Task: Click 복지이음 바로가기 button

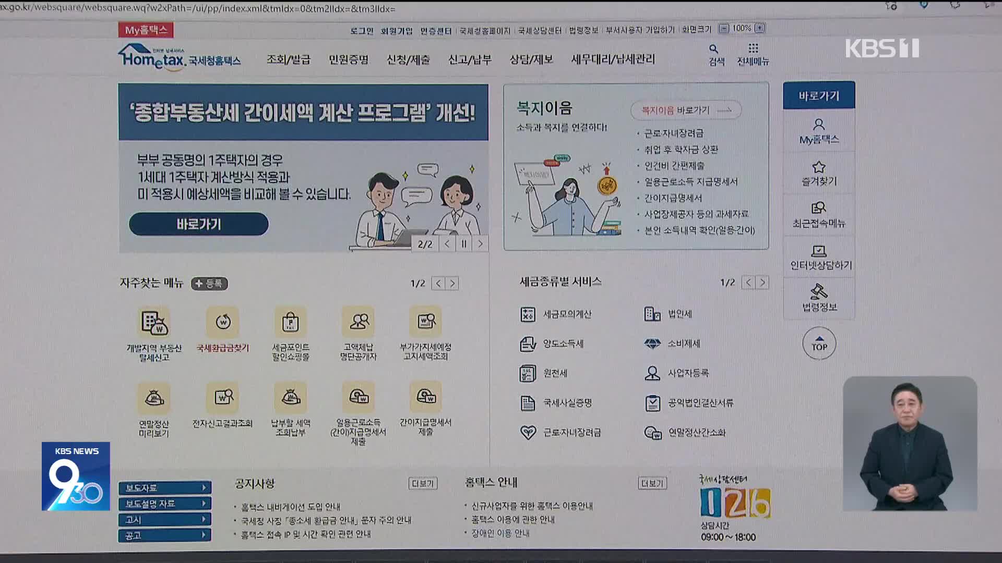Action: click(686, 111)
